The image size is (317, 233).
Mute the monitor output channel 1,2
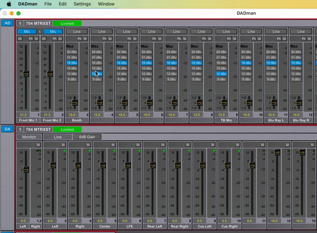tap(39, 145)
